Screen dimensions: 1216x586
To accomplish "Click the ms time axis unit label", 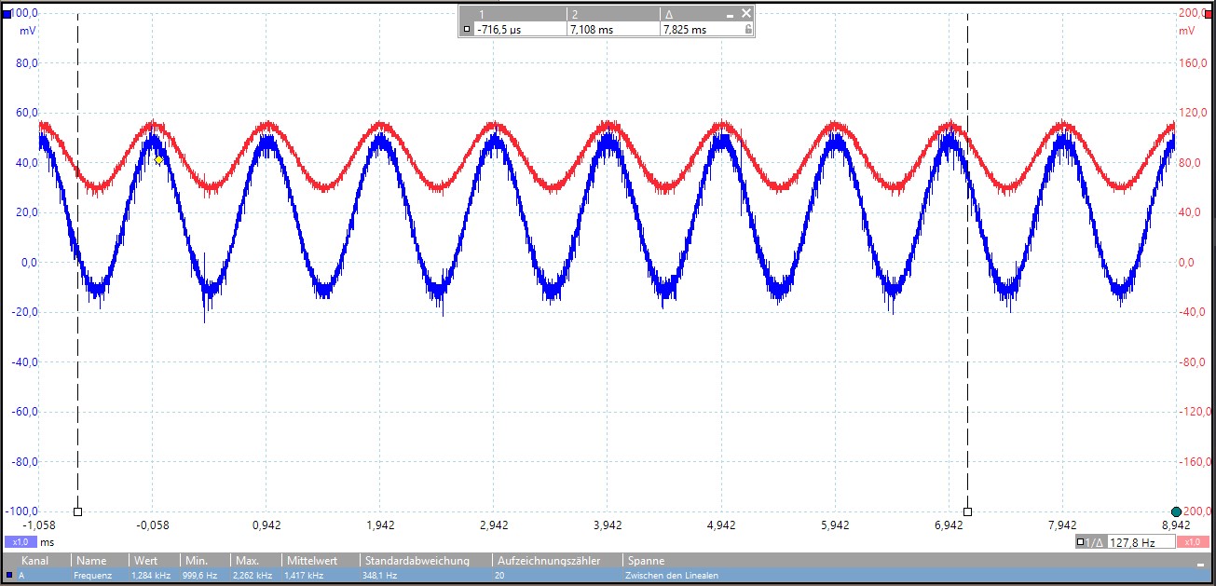I will tap(47, 542).
